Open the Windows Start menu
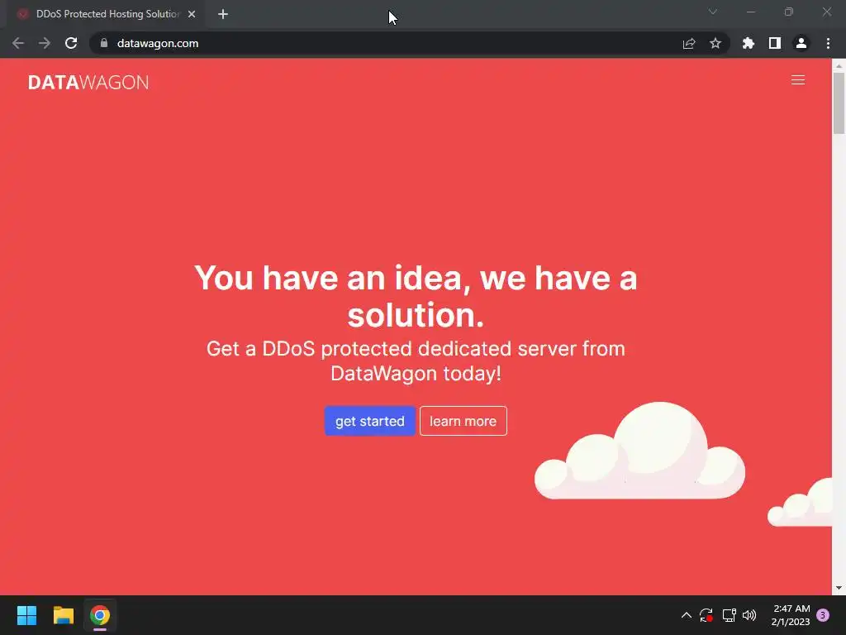This screenshot has width=846, height=635. click(x=26, y=615)
